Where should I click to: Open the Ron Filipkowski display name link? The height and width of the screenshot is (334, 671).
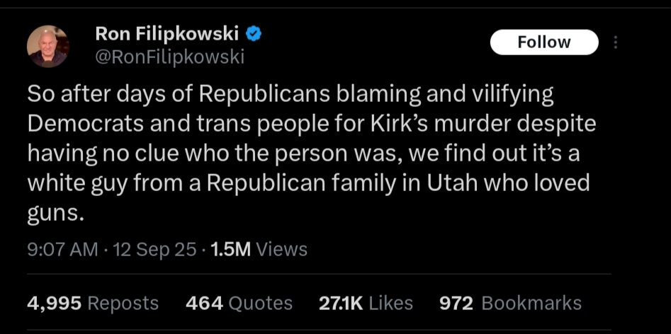(167, 34)
